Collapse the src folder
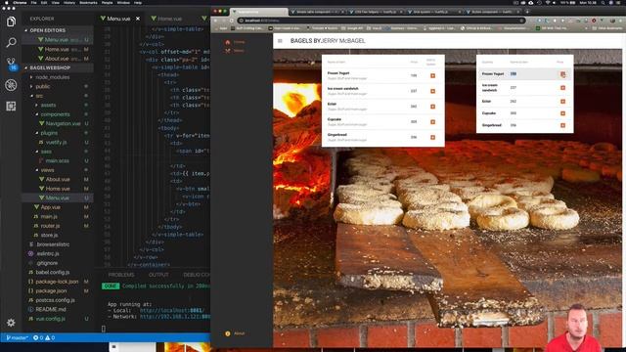Image resolution: width=626 pixels, height=352 pixels. point(39,96)
